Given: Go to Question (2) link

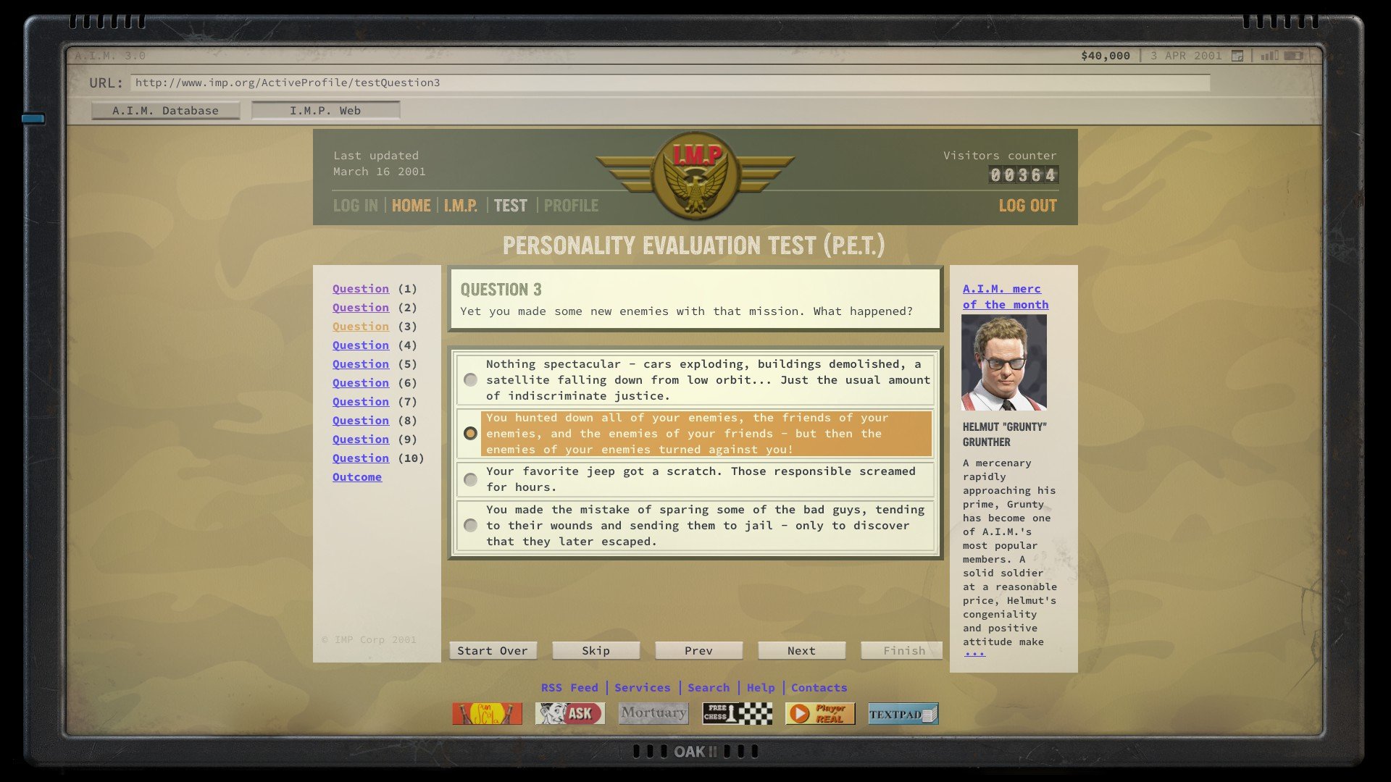Looking at the screenshot, I should click(x=361, y=308).
